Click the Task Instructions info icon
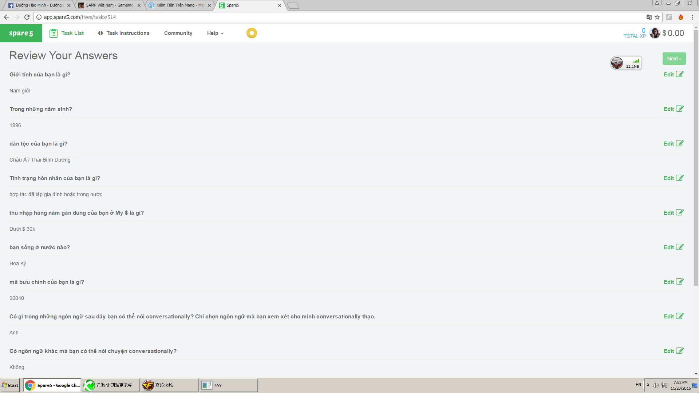 100,33
